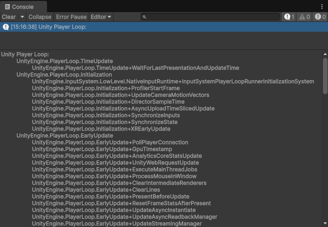Click the UpdateAsyncReadbackManager line
Image resolution: width=328 pixels, height=227 pixels.
pyautogui.click(x=125, y=217)
